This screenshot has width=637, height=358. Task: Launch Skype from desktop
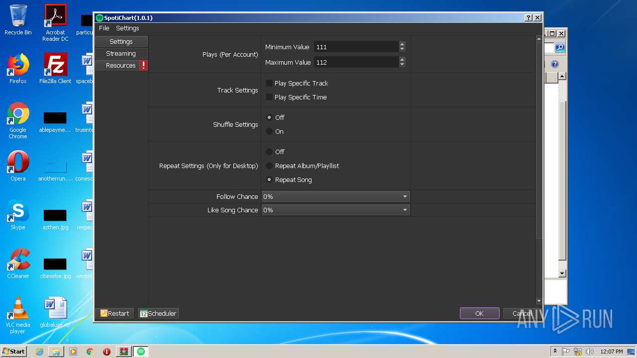pos(18,215)
